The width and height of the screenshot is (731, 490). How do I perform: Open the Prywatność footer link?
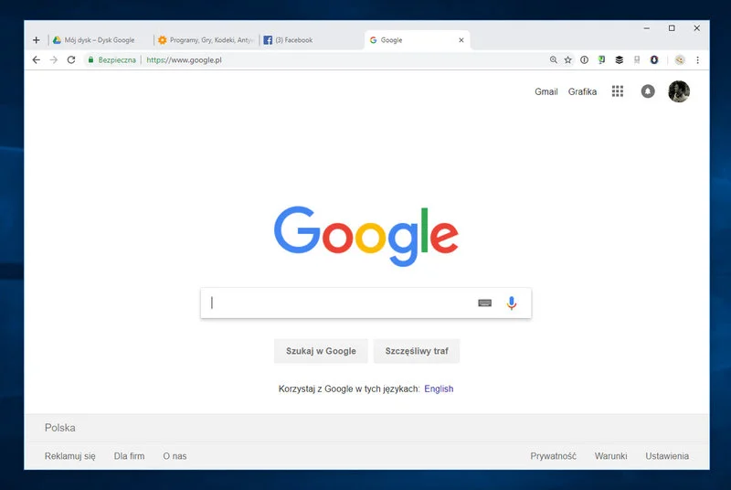[x=553, y=456]
